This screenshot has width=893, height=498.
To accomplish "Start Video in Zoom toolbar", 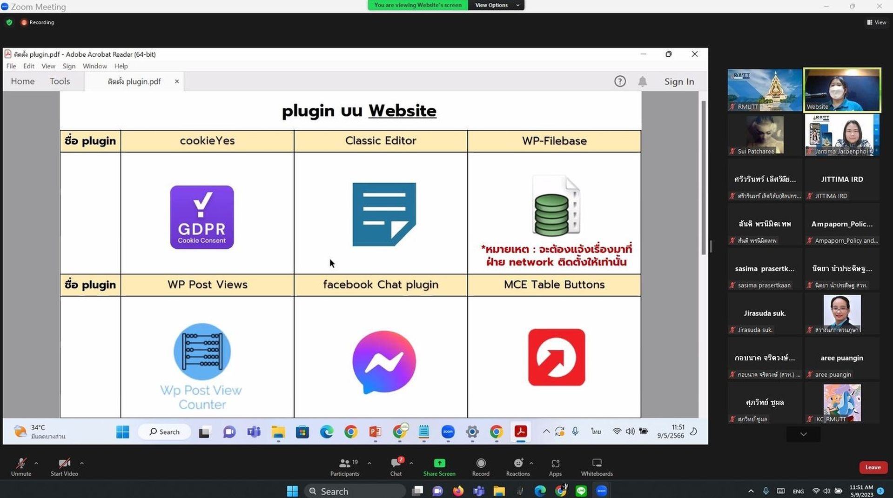I will (x=64, y=466).
